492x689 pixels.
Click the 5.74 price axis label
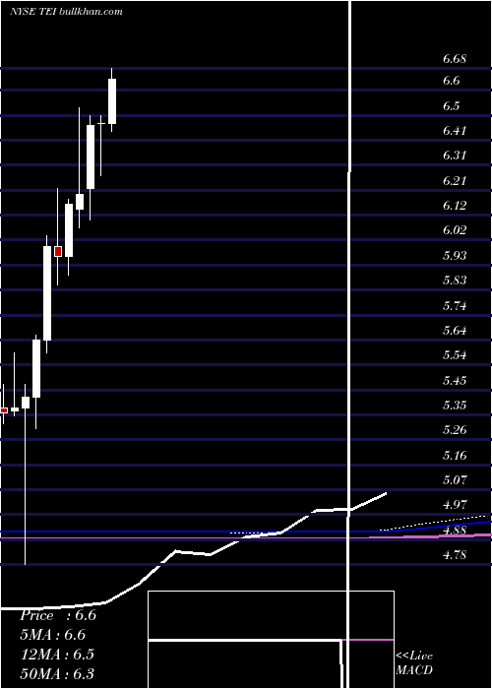(x=455, y=305)
